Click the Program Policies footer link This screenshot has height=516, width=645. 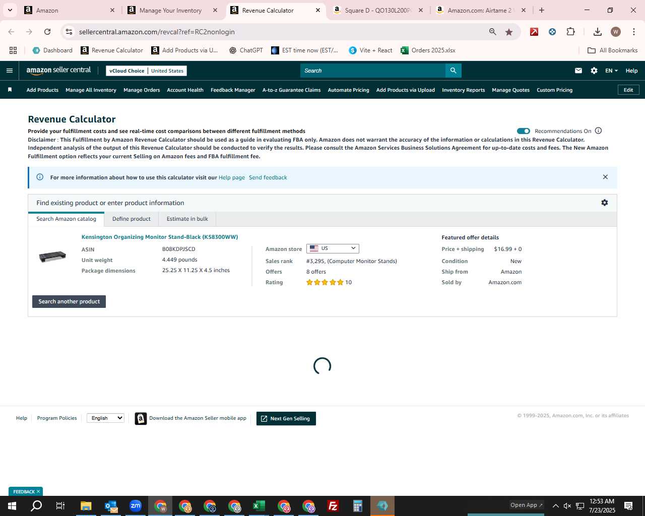tap(57, 418)
